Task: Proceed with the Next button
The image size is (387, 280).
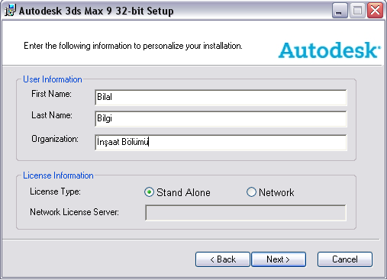Action: (279, 259)
